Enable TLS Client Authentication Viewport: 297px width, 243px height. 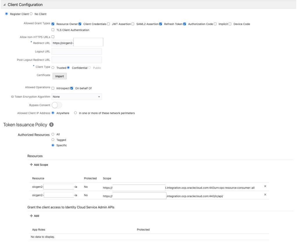coord(53,29)
